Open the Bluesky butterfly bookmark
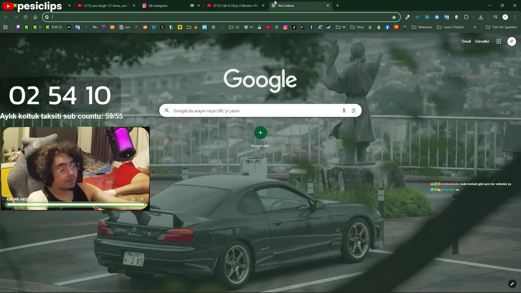Screen dimensions: 521x293 tap(154, 27)
